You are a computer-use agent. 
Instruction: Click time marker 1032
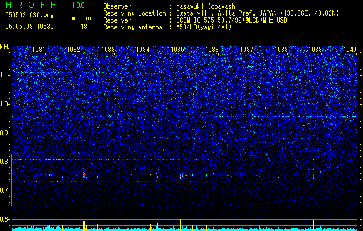point(73,49)
